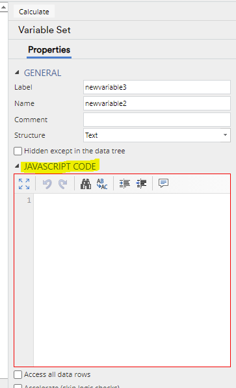Edit the Name field newvariable2
This screenshot has width=236, height=388.
(x=157, y=103)
